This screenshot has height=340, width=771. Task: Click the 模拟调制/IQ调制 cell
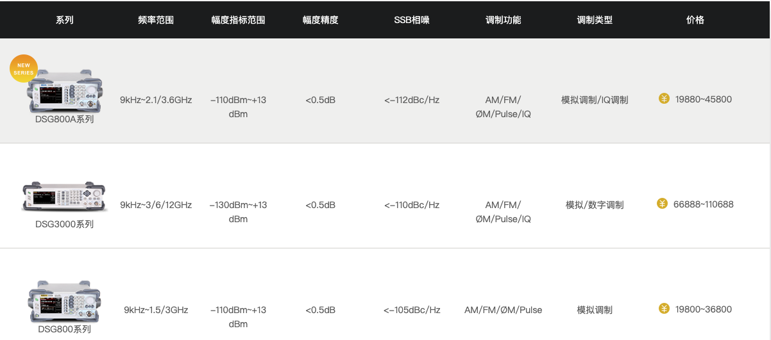pyautogui.click(x=595, y=100)
